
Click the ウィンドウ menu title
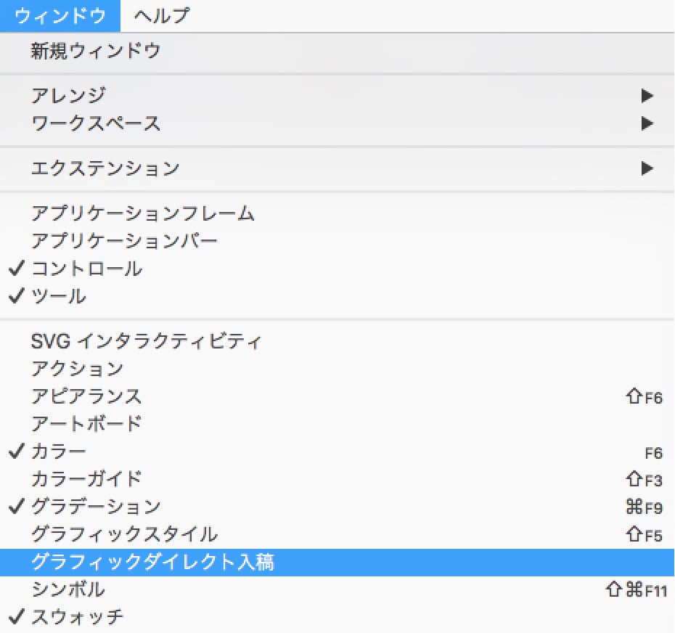(60, 15)
